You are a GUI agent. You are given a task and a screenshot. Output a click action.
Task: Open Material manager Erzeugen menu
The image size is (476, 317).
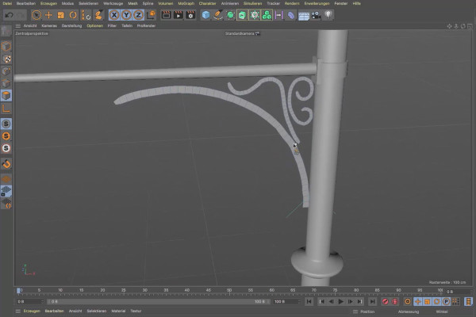click(32, 311)
